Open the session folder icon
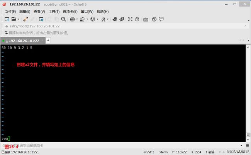This screenshot has width=251, height=155. tap(14, 19)
